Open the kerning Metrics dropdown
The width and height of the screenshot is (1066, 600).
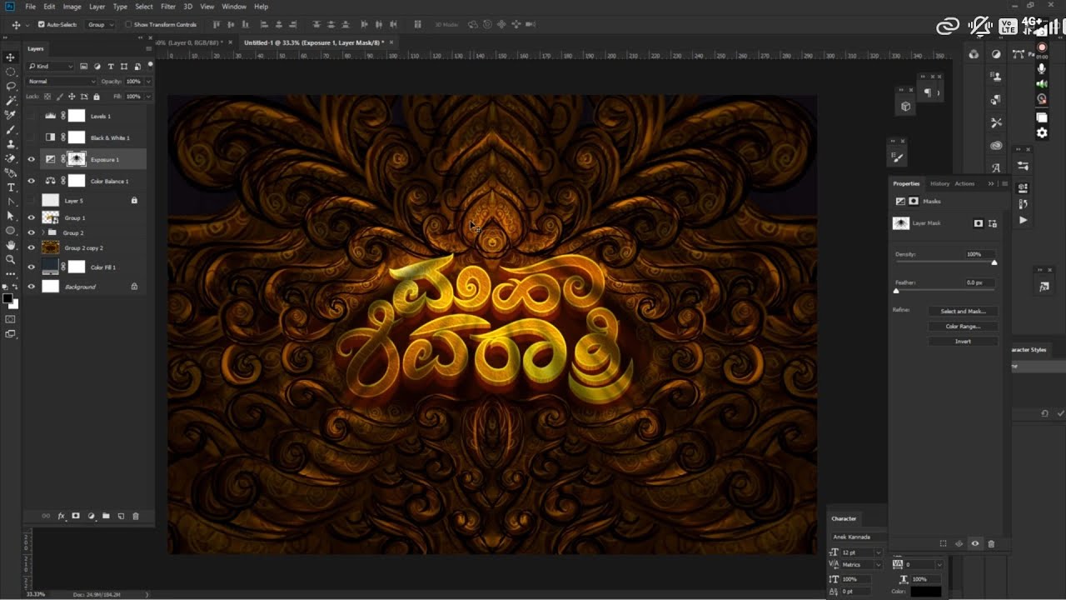(x=879, y=565)
